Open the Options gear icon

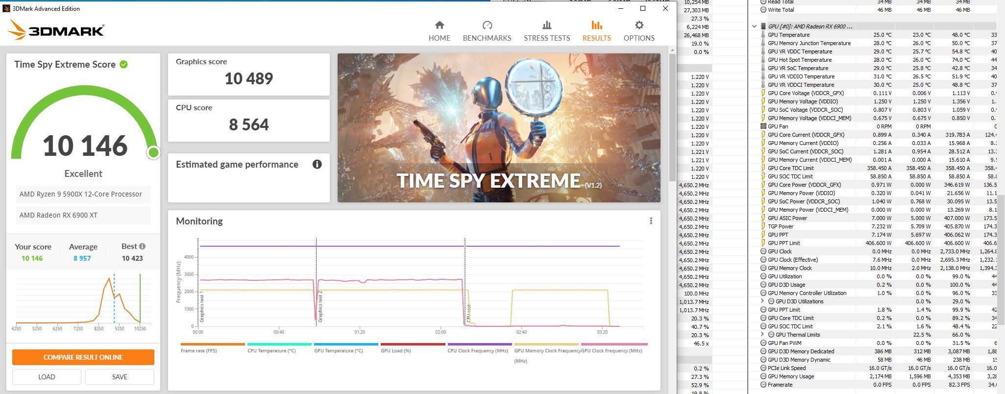pyautogui.click(x=639, y=25)
